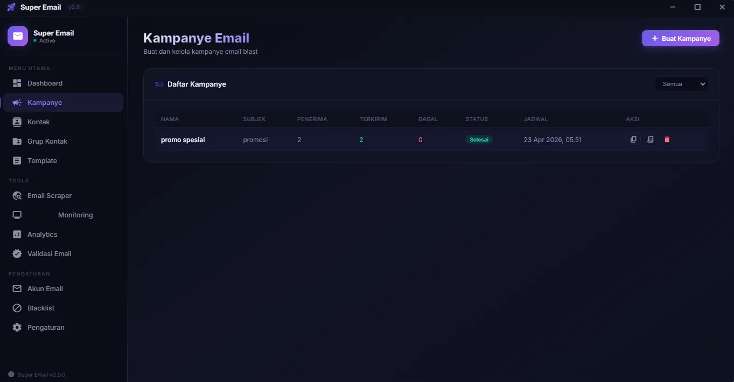
Task: Click the green terkirim count 2
Action: (x=361, y=140)
